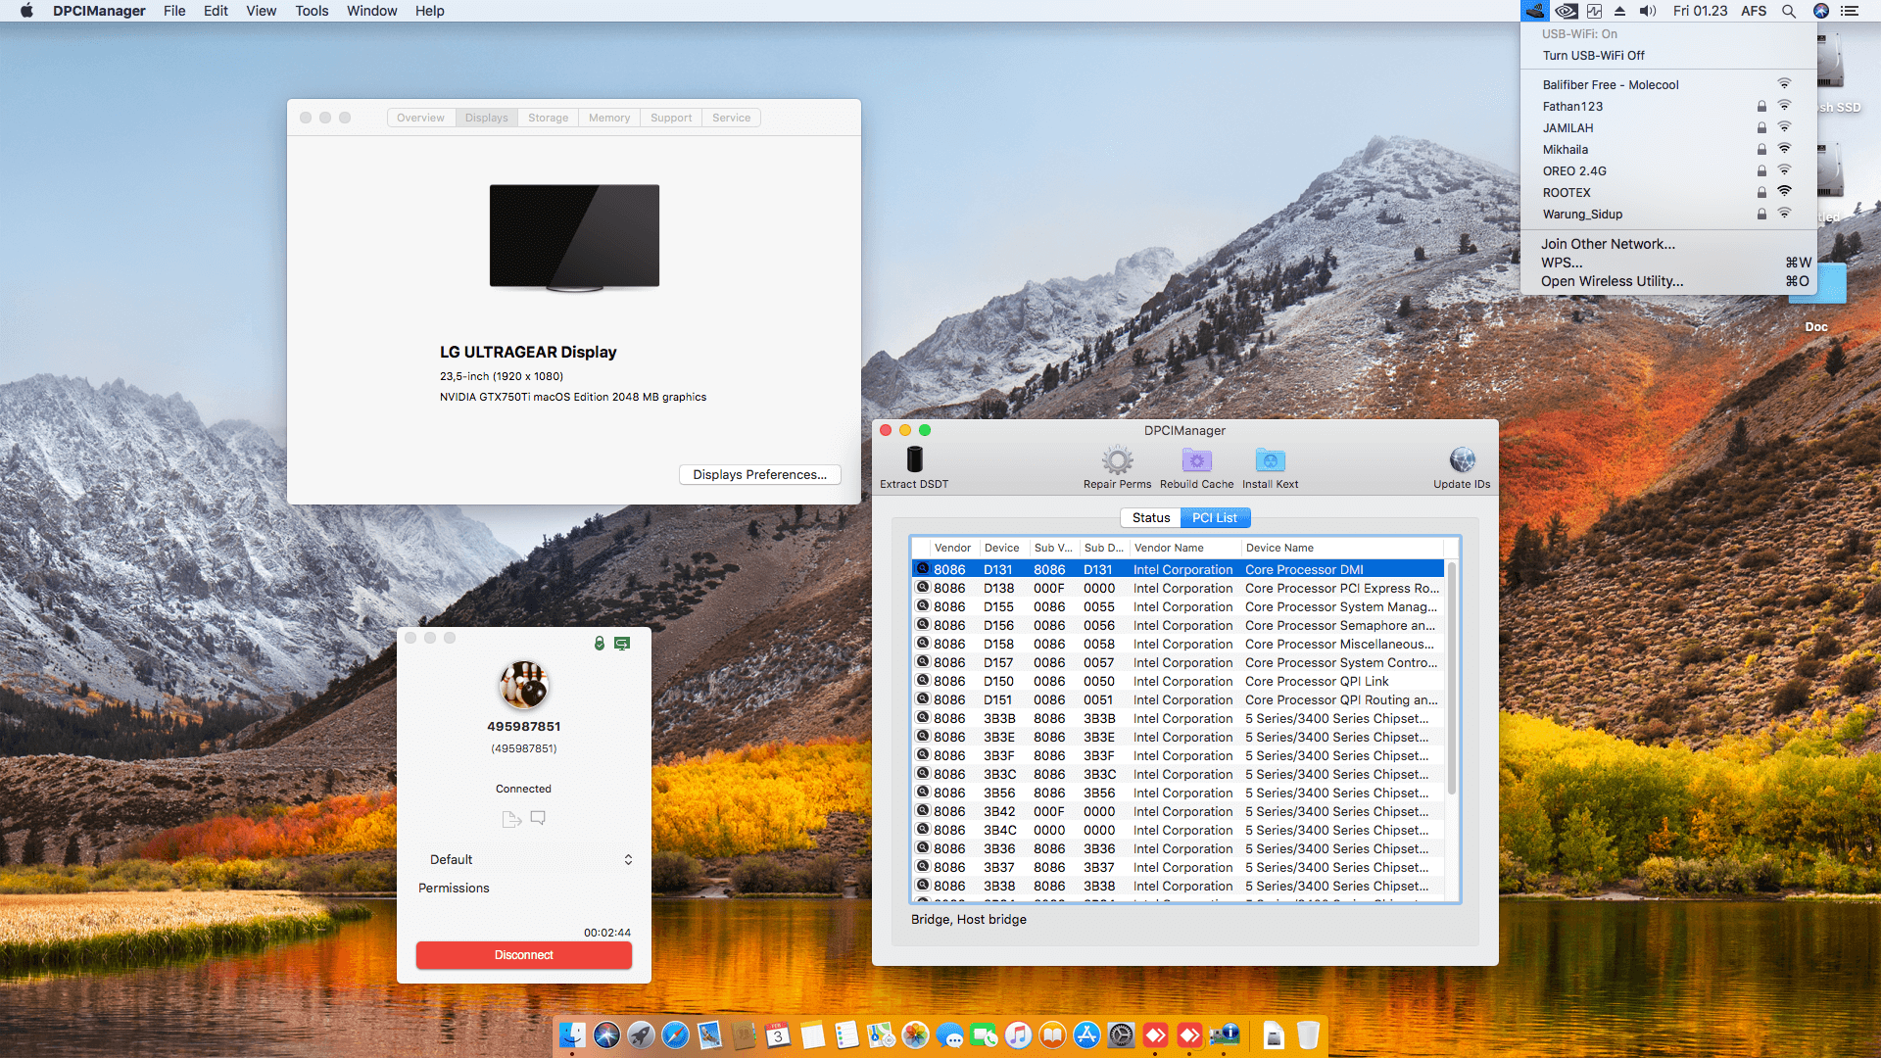Expand the Permissions section
Viewport: 1881px width, 1058px height.
click(x=454, y=889)
